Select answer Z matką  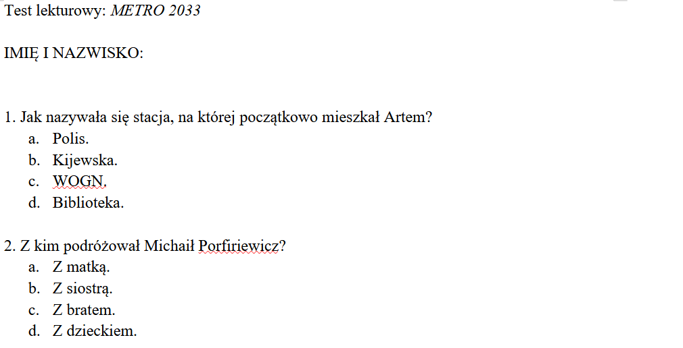click(81, 267)
